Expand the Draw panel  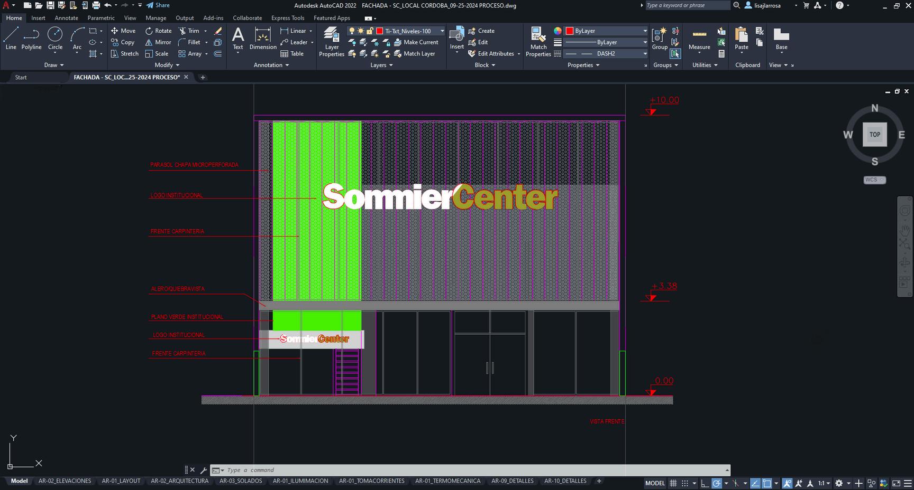click(53, 65)
